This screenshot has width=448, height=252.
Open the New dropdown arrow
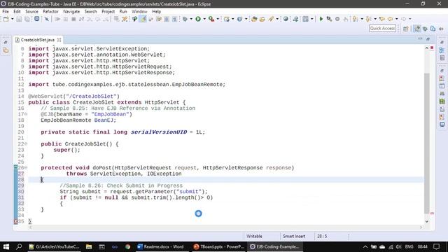tap(12, 19)
